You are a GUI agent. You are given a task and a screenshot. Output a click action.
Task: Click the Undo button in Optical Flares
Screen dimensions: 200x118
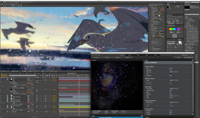point(96,57)
